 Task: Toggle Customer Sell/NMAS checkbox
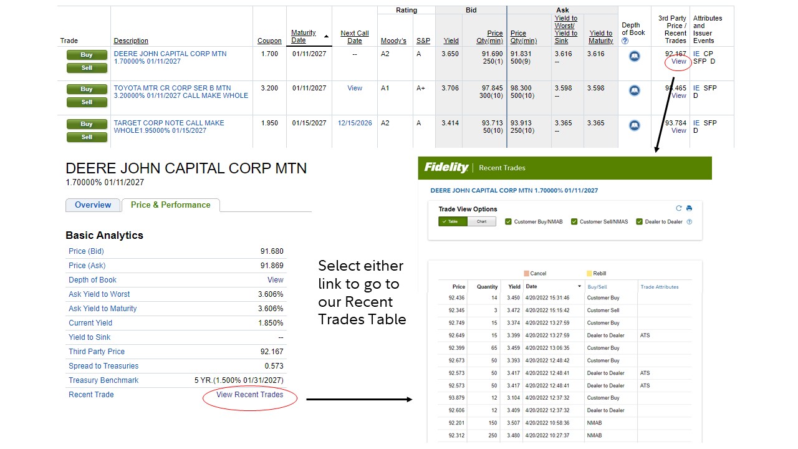(574, 221)
